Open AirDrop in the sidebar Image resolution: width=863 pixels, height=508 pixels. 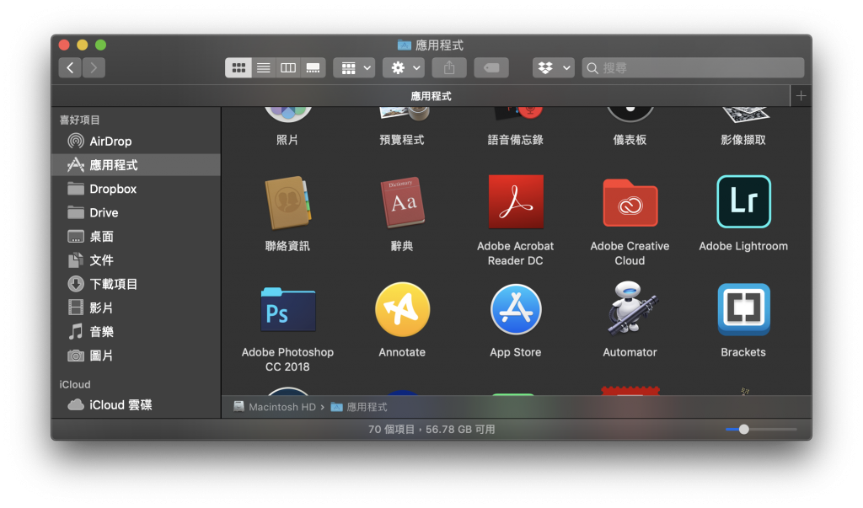click(x=136, y=142)
